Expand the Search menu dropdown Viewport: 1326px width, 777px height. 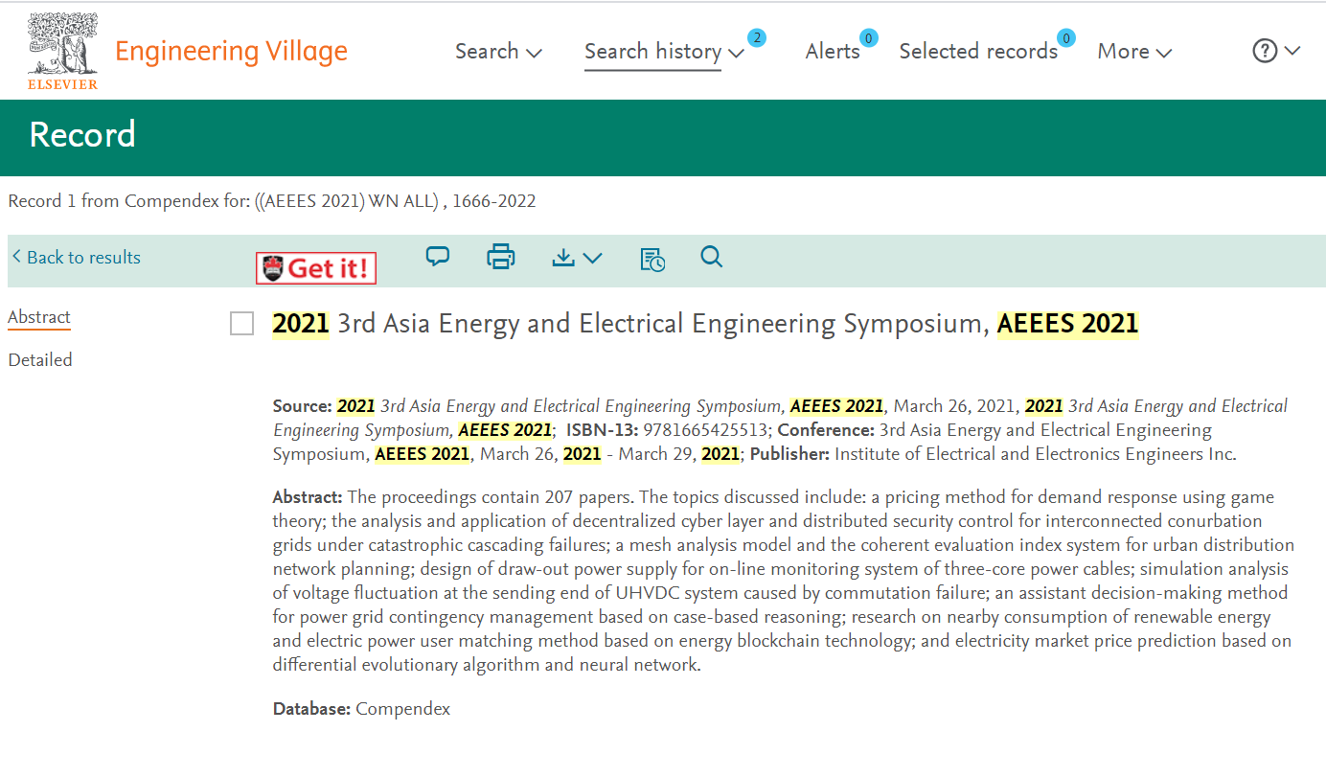tap(498, 52)
